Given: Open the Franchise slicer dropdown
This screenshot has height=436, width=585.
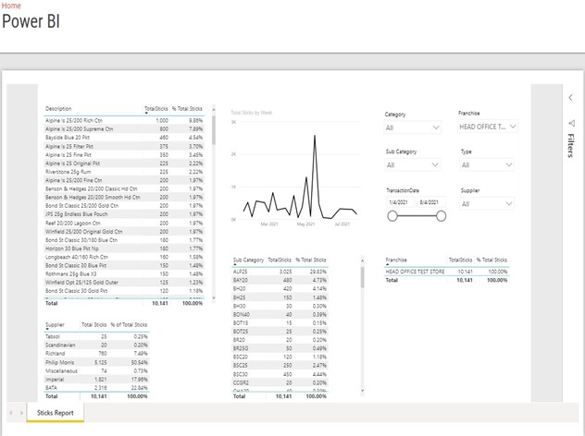Looking at the screenshot, I should coord(488,127).
